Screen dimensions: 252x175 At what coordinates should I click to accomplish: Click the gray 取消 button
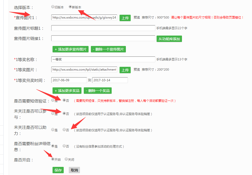click(x=74, y=170)
